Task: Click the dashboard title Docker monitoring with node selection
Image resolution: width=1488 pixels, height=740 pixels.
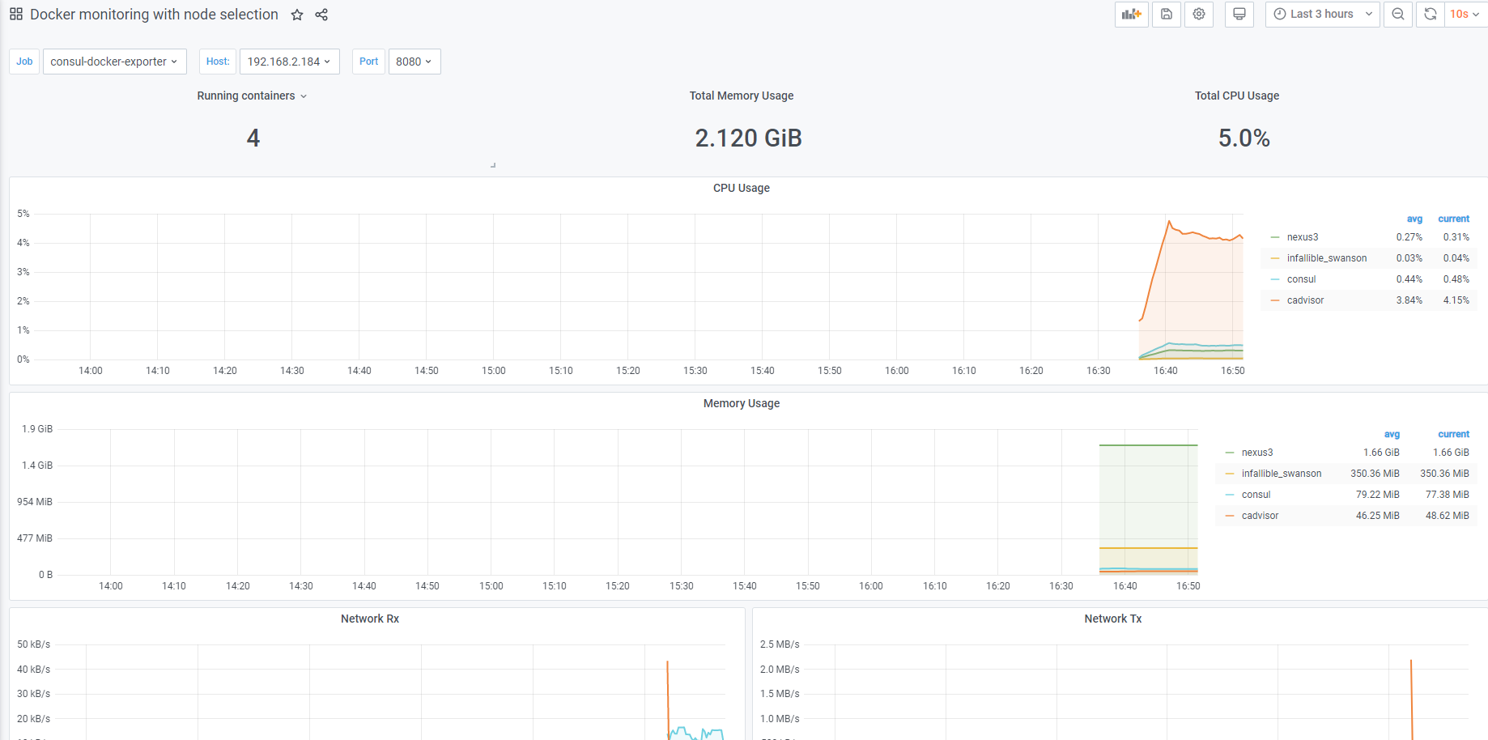Action: (x=154, y=15)
